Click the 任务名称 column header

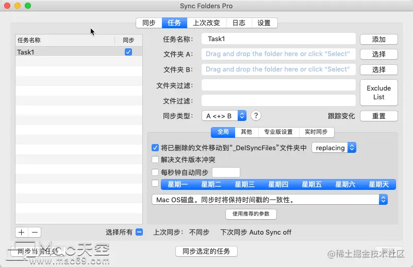65,40
